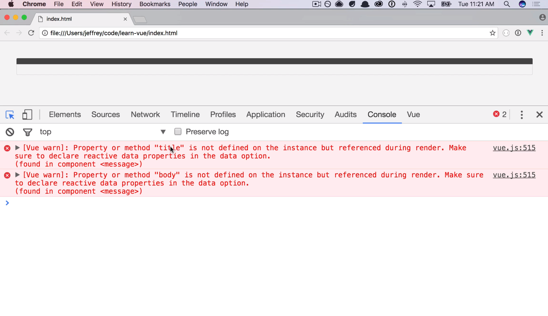Switch to the Vue devtools tab
Image resolution: width=548 pixels, height=316 pixels.
point(413,115)
